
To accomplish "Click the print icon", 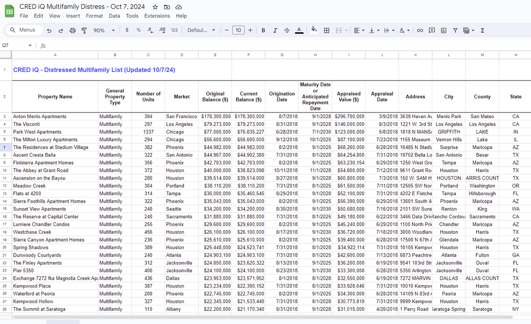I will point(72,30).
